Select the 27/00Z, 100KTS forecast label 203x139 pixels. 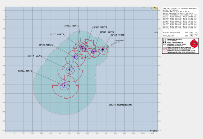pos(72,26)
